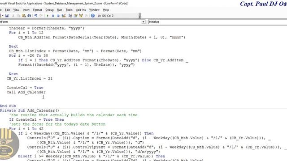Click the 'ElseIf i >= Weekday' line
Image resolution: width=287 pixels, height=161 pixels.
pyautogui.click(x=91, y=156)
